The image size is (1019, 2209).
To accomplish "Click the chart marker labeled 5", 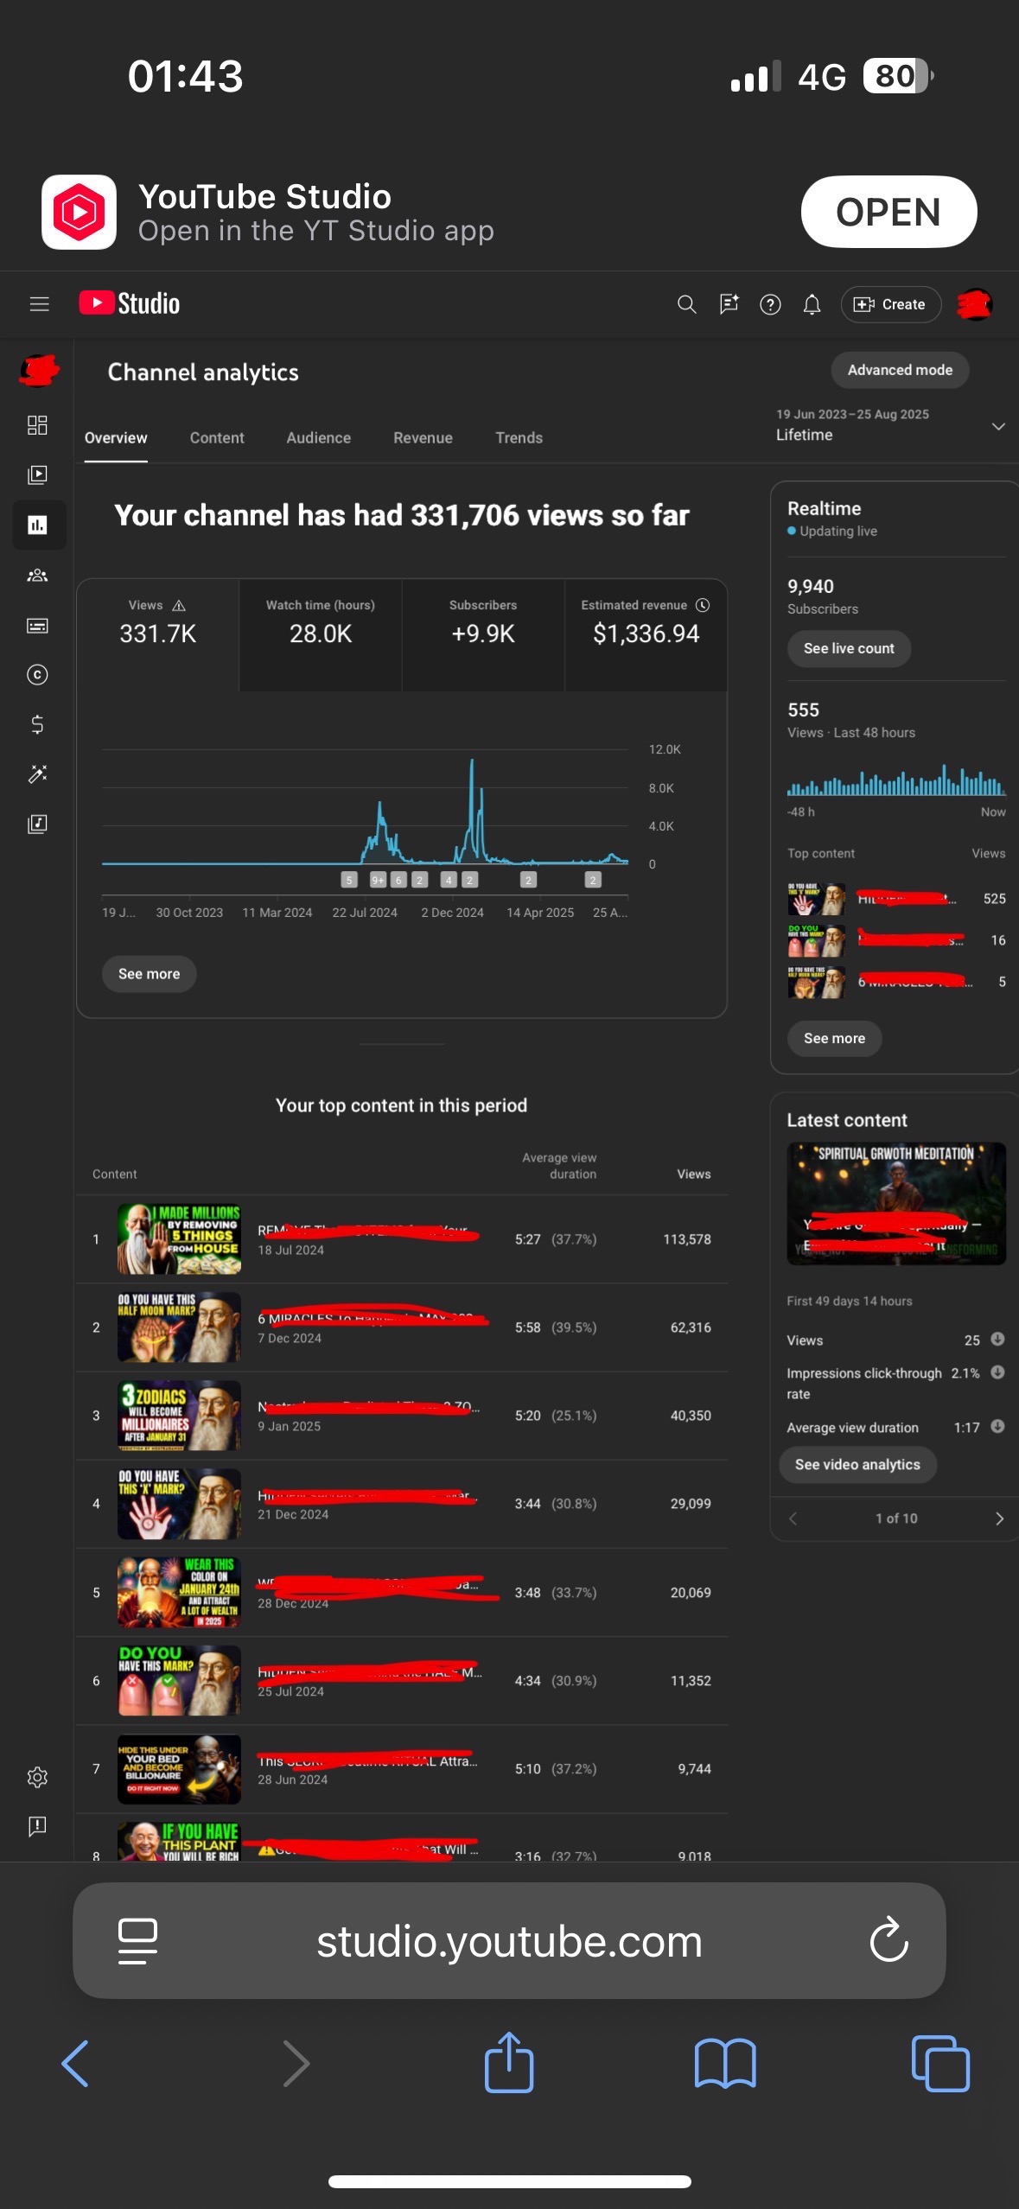I will click(x=349, y=880).
